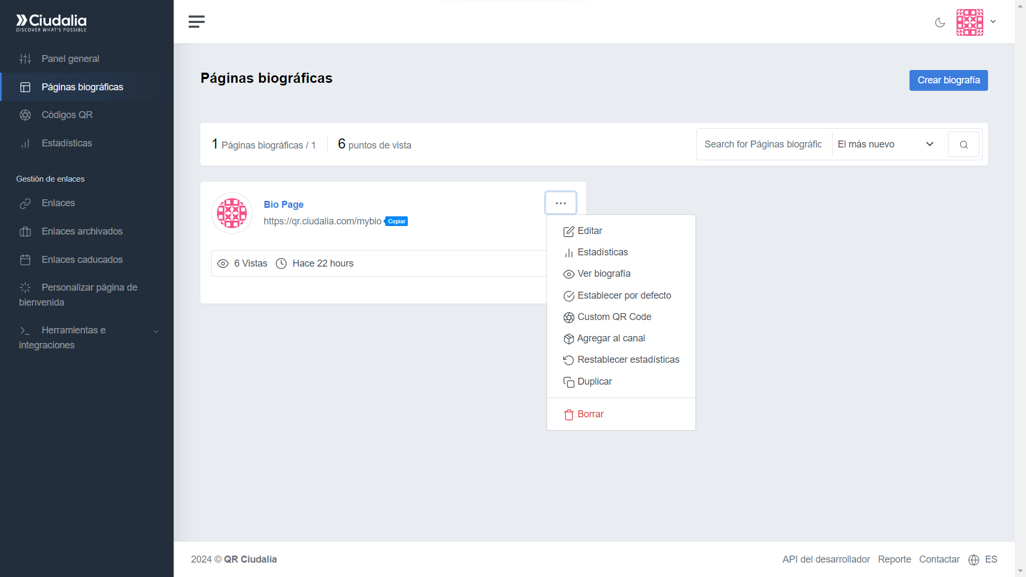Open Enlaces archivados page
The width and height of the screenshot is (1026, 577).
coord(82,231)
